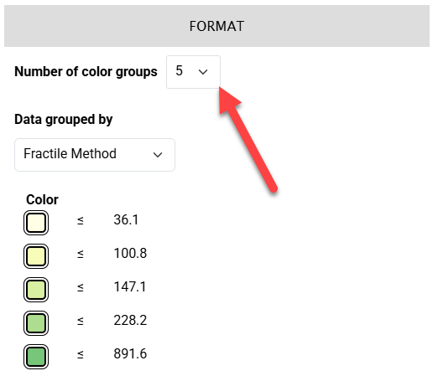The height and width of the screenshot is (376, 438).
Task: Open the Number of color groups dropdown
Action: [x=193, y=72]
